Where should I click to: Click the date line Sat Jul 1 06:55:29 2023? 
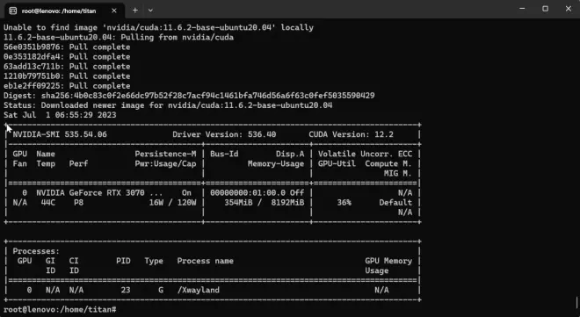point(60,115)
